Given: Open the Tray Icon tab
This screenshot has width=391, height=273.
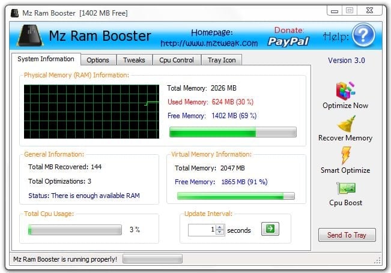Looking at the screenshot, I should (222, 60).
